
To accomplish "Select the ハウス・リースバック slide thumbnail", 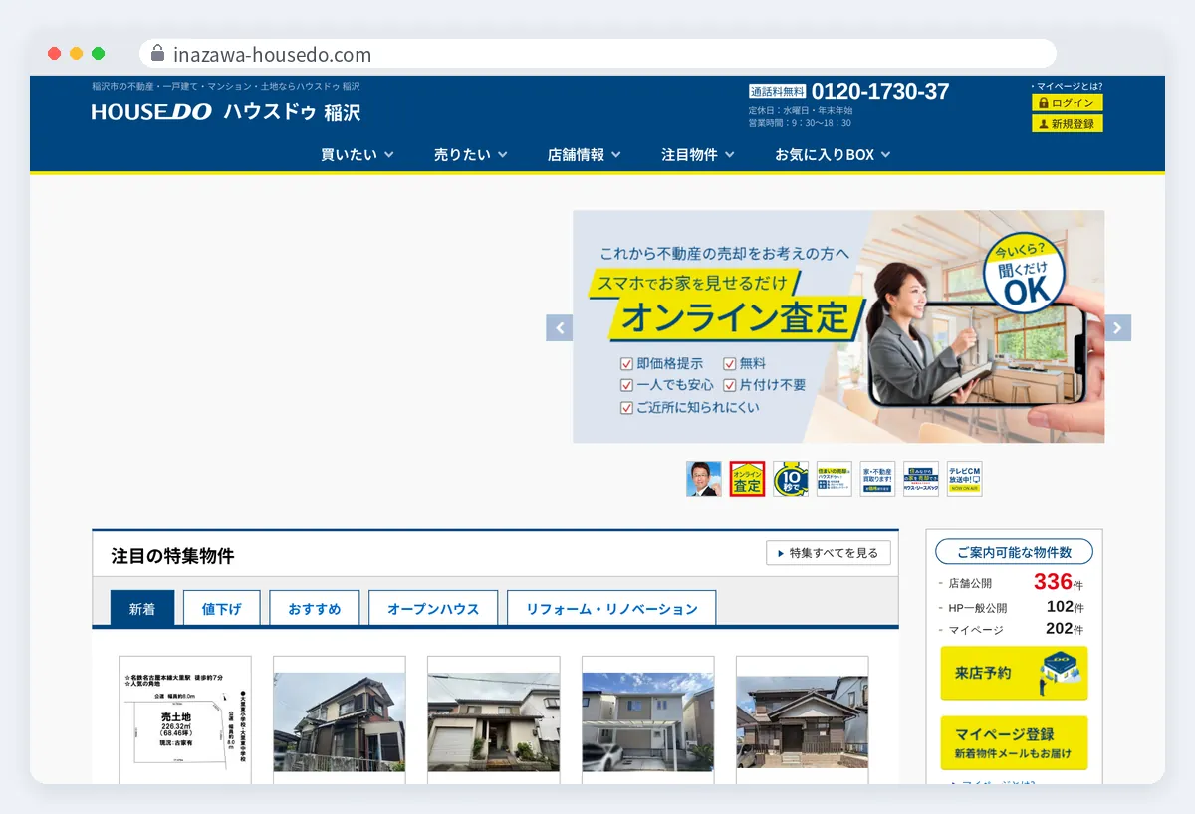I will coord(921,479).
